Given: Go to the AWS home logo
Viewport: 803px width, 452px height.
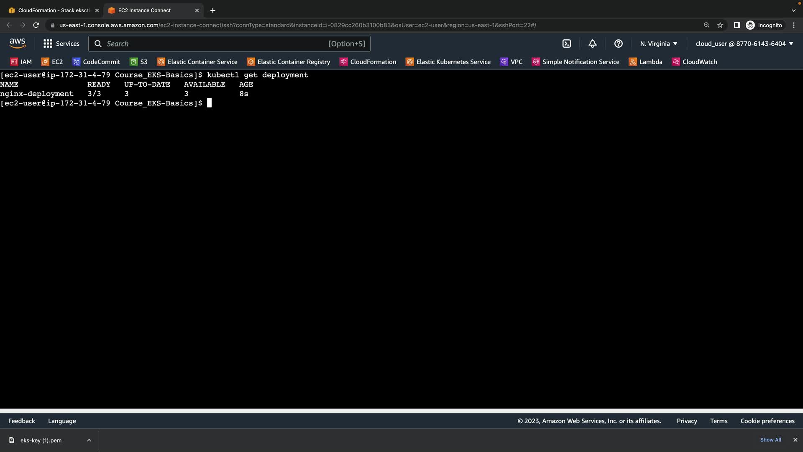Looking at the screenshot, I should (x=18, y=43).
